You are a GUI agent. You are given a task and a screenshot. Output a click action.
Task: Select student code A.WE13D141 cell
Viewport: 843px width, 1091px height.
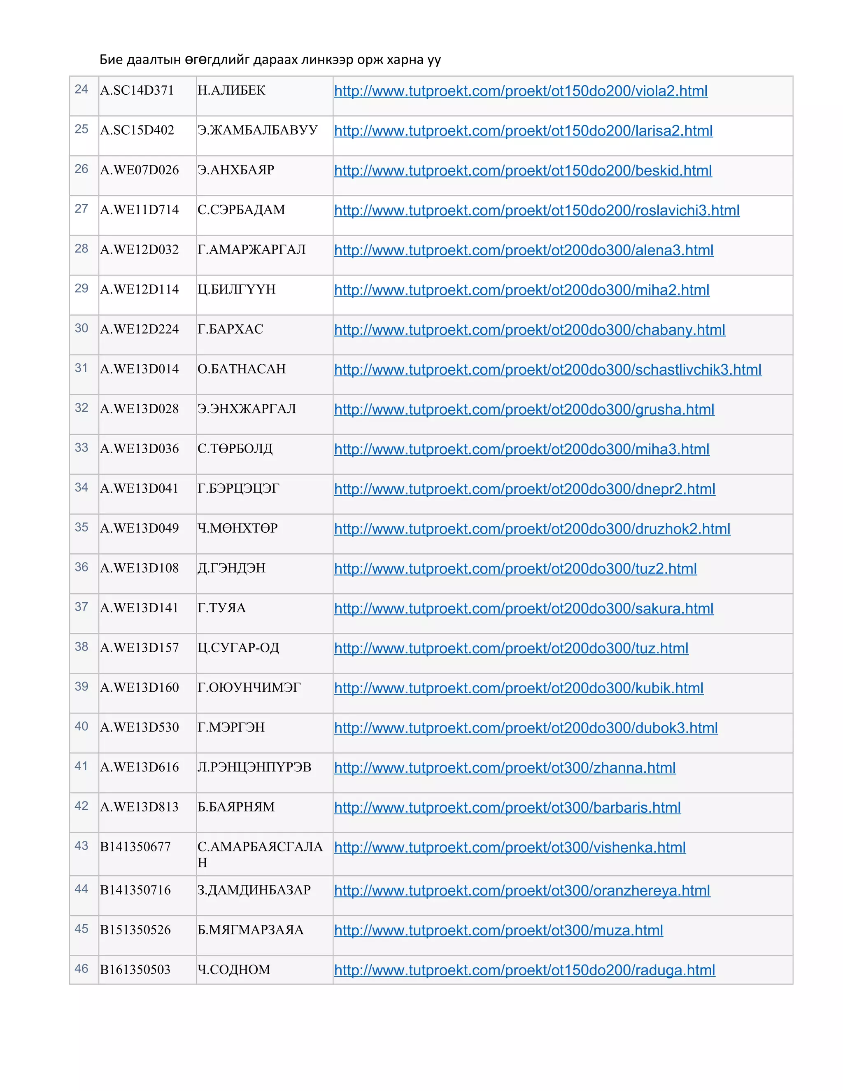pos(140,608)
